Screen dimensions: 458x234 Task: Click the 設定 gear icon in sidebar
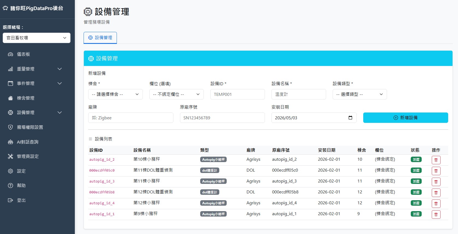[10, 171]
